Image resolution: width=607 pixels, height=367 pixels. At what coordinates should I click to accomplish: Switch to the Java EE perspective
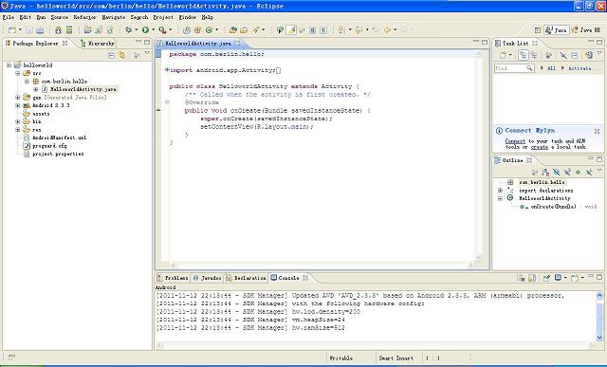coord(586,30)
